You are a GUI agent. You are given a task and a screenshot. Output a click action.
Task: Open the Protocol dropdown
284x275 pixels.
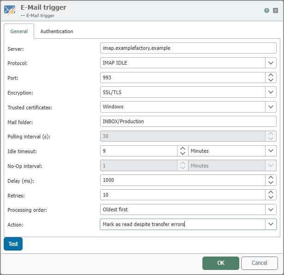point(271,63)
